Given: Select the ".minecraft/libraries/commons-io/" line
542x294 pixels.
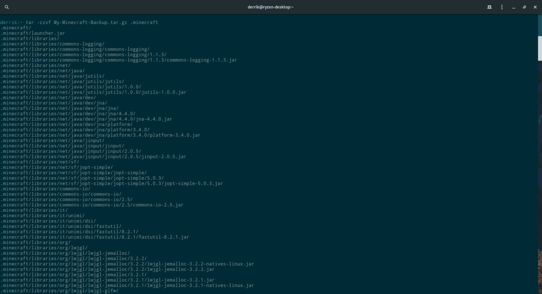Looking at the screenshot, I should [45, 189].
